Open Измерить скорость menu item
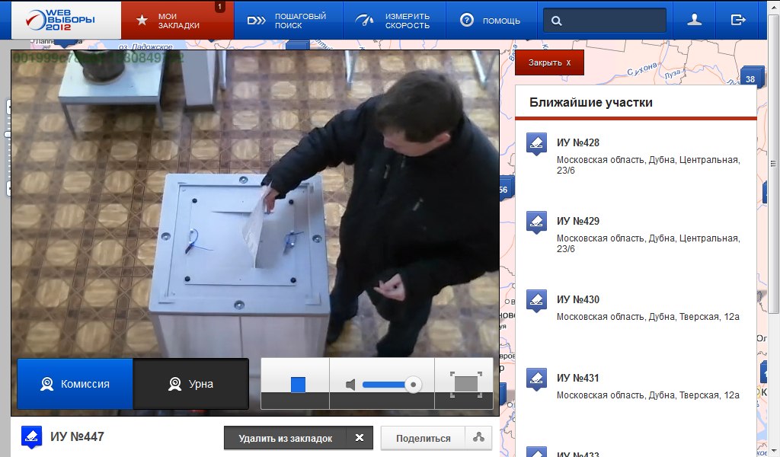 click(396, 21)
